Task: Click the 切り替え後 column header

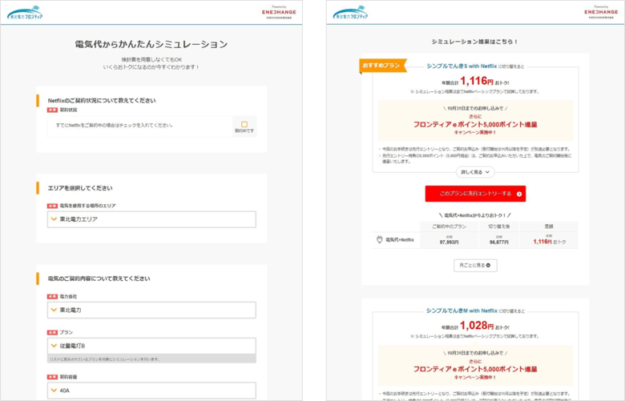Action: pyautogui.click(x=498, y=227)
